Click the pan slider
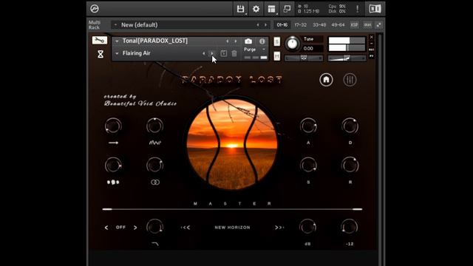Screen dimensions: 473x266 pyautogui.click(x=304, y=58)
